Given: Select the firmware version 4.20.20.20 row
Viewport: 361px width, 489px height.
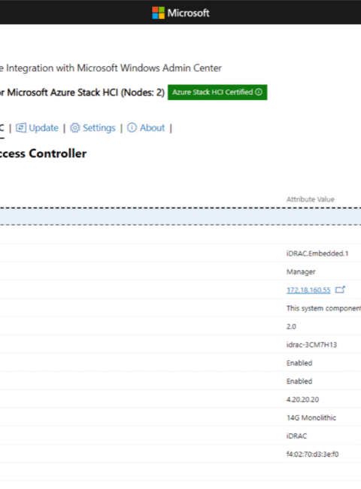Looking at the screenshot, I should click(x=180, y=399).
